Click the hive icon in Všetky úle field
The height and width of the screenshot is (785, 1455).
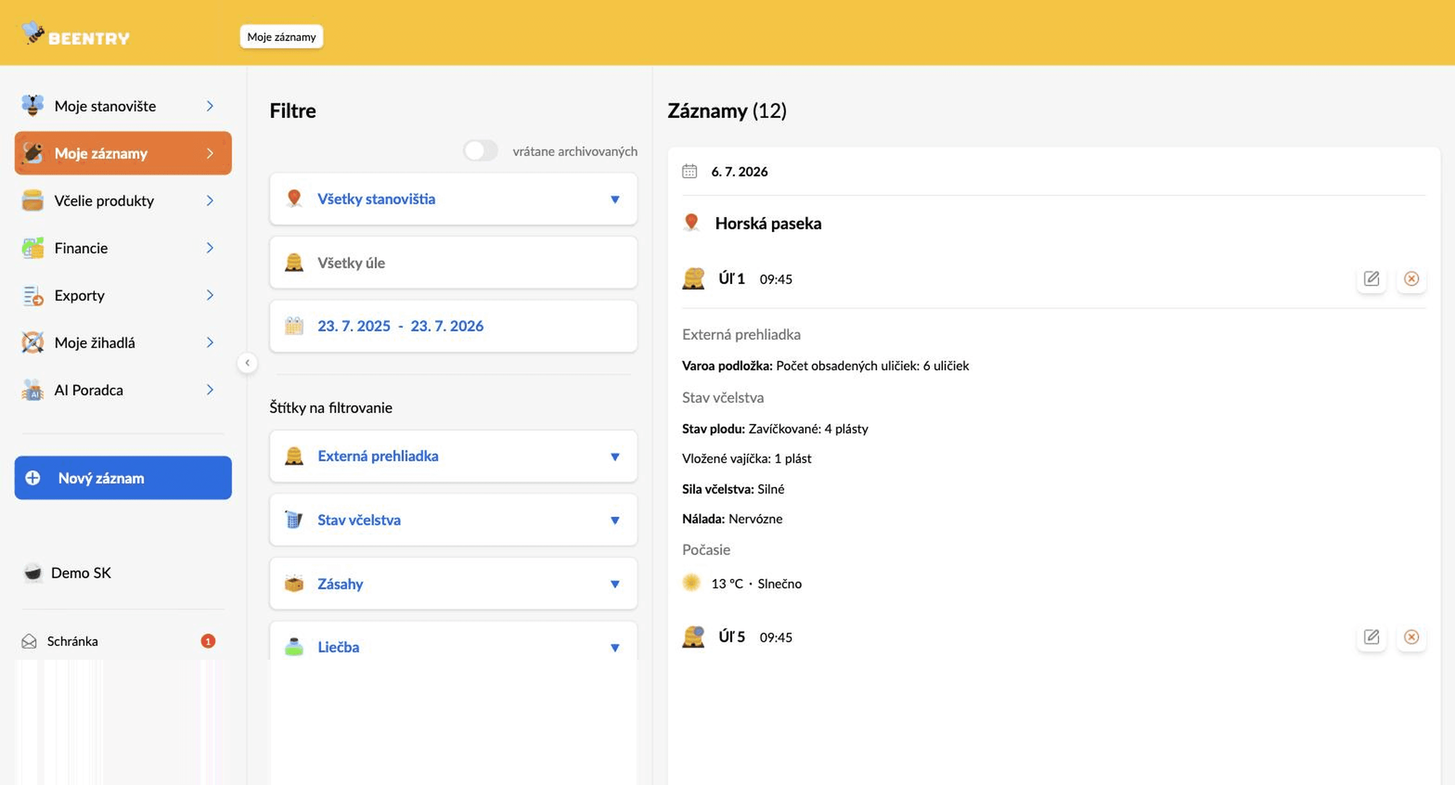click(294, 263)
